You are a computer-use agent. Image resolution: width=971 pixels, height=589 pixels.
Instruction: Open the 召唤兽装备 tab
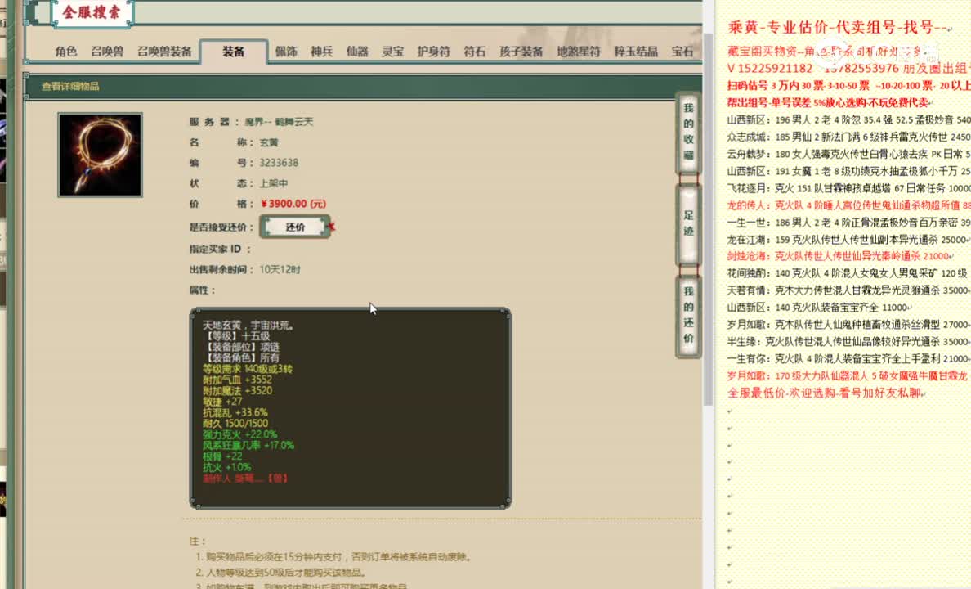click(x=164, y=52)
